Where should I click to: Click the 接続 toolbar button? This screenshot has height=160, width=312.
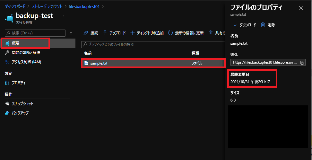(91, 33)
